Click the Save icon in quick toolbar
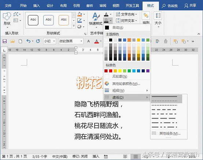This screenshot has height=160, width=203. tap(5, 41)
